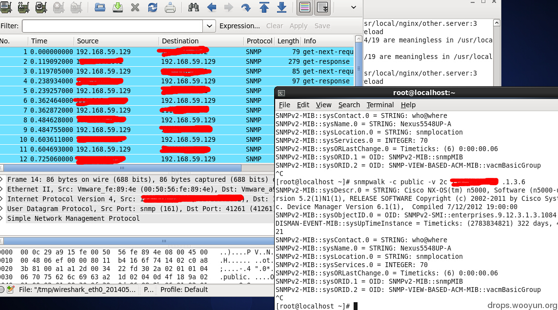Go back in packet history arrow
The image size is (558, 310).
click(212, 7)
